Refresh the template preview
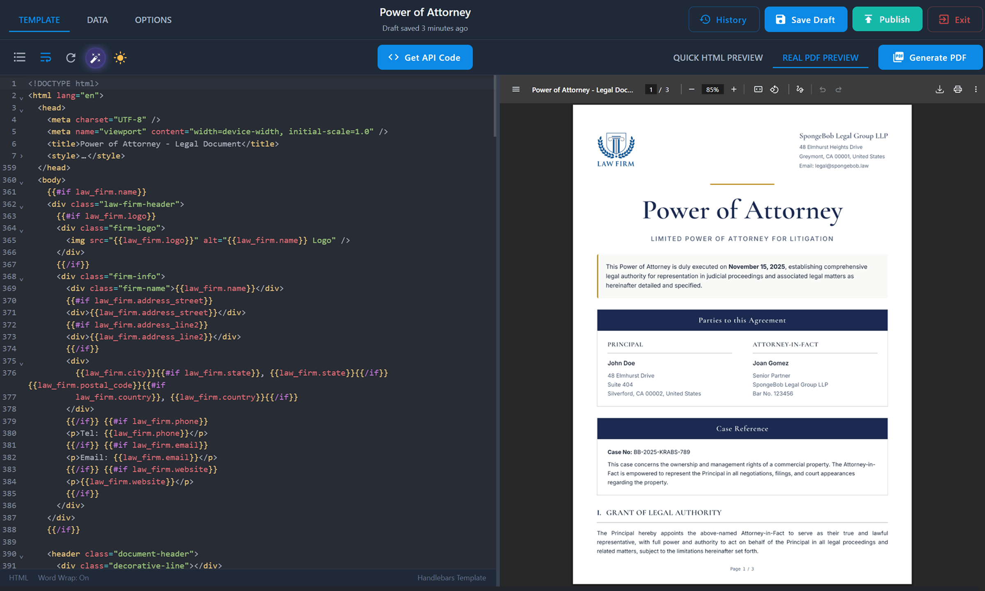This screenshot has height=591, width=985. (x=70, y=57)
